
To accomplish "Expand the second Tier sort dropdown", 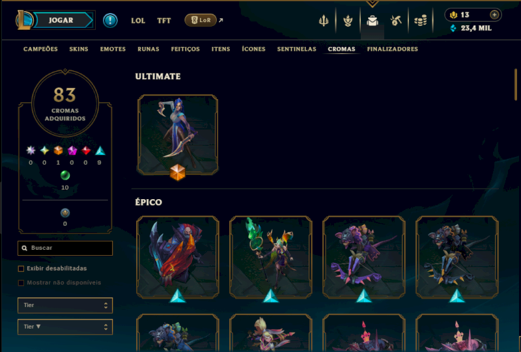I will click(65, 327).
